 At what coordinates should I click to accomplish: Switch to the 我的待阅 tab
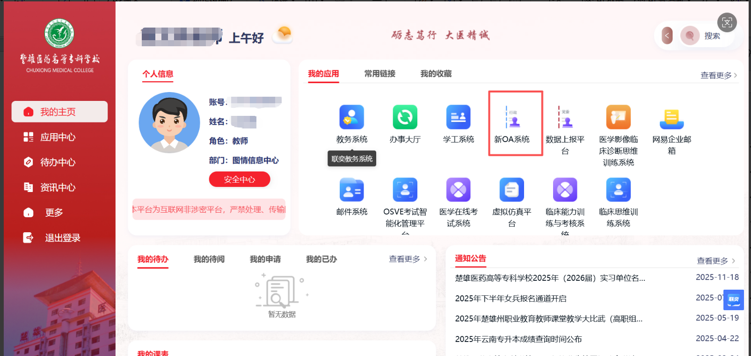coord(209,259)
